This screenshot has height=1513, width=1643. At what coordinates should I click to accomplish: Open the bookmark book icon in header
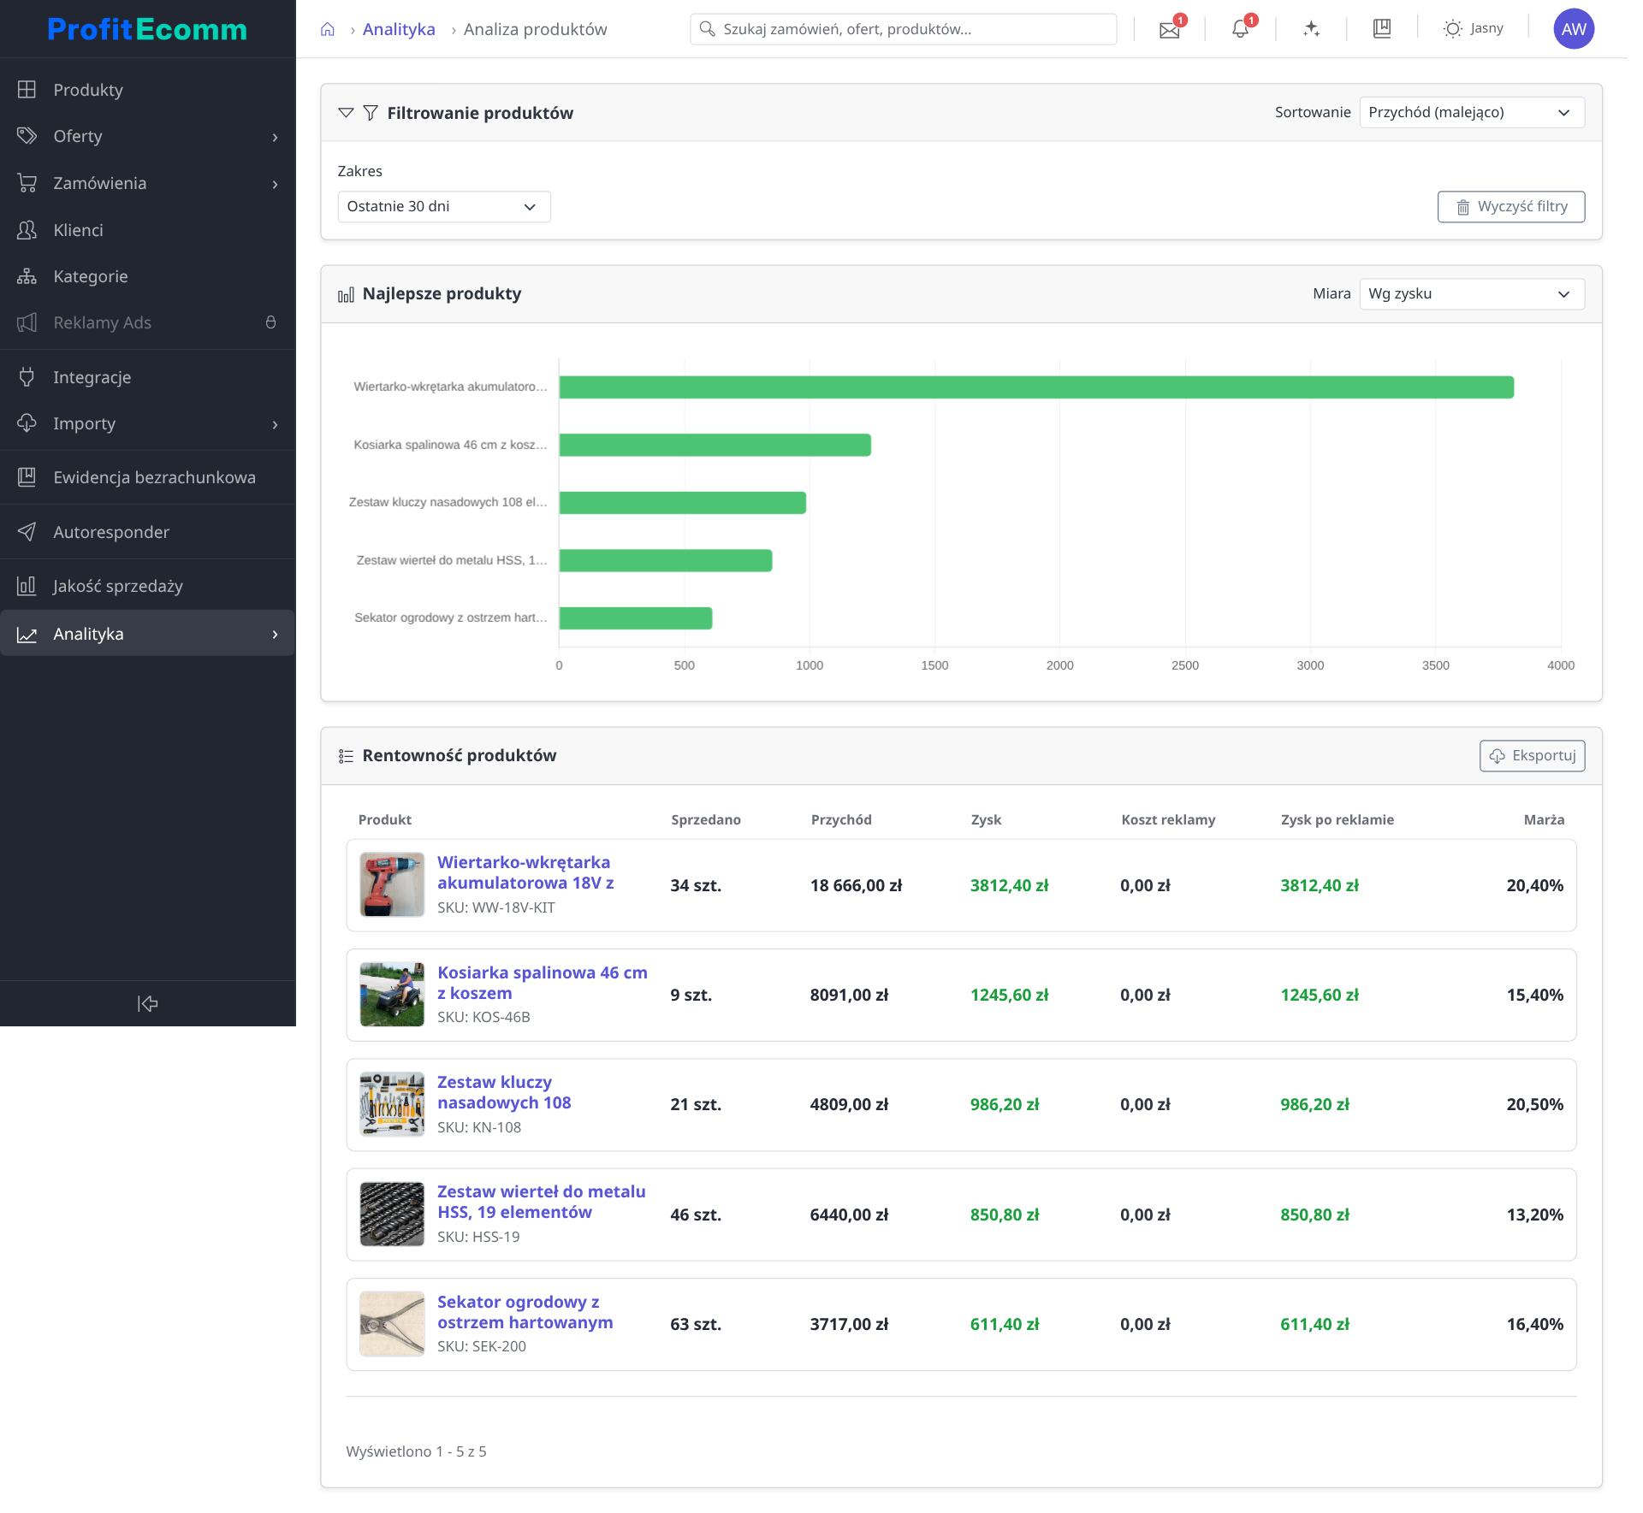coord(1382,29)
